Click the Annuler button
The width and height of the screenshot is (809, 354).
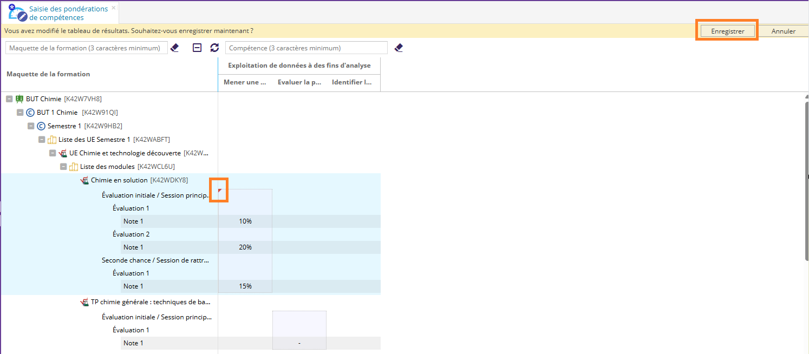[783, 31]
